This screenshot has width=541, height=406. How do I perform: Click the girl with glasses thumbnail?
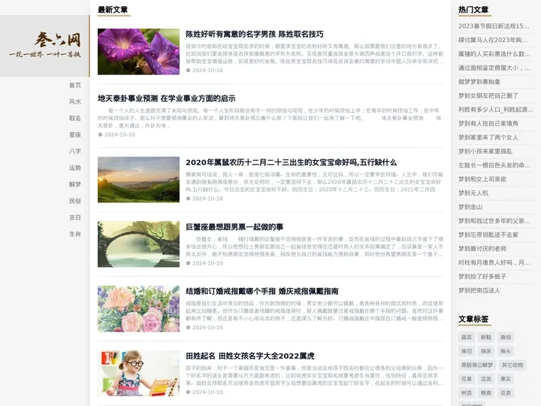[x=138, y=373]
